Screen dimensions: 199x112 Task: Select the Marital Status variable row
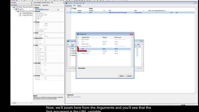pos(104,44)
